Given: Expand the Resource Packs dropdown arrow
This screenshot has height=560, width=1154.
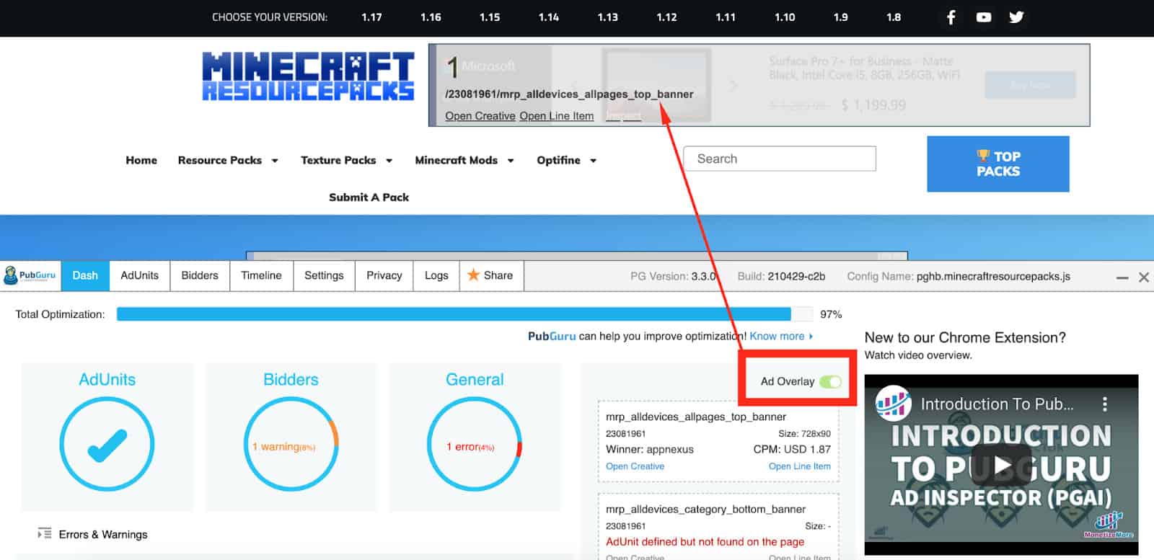Looking at the screenshot, I should pyautogui.click(x=275, y=161).
